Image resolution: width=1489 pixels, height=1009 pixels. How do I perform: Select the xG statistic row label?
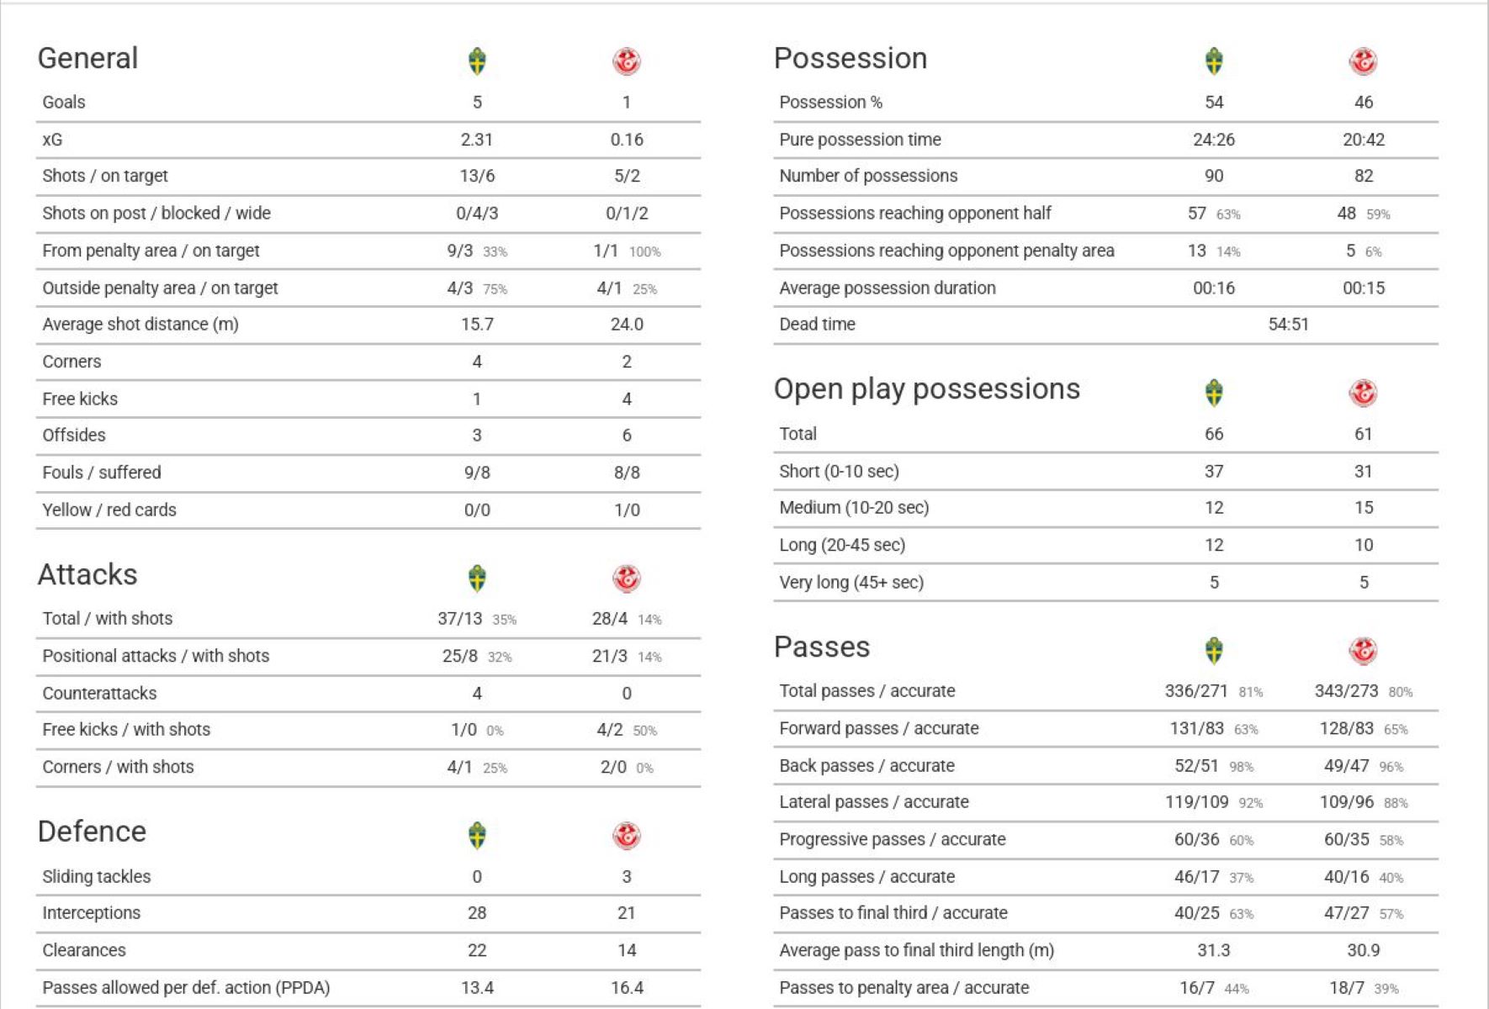click(x=52, y=140)
